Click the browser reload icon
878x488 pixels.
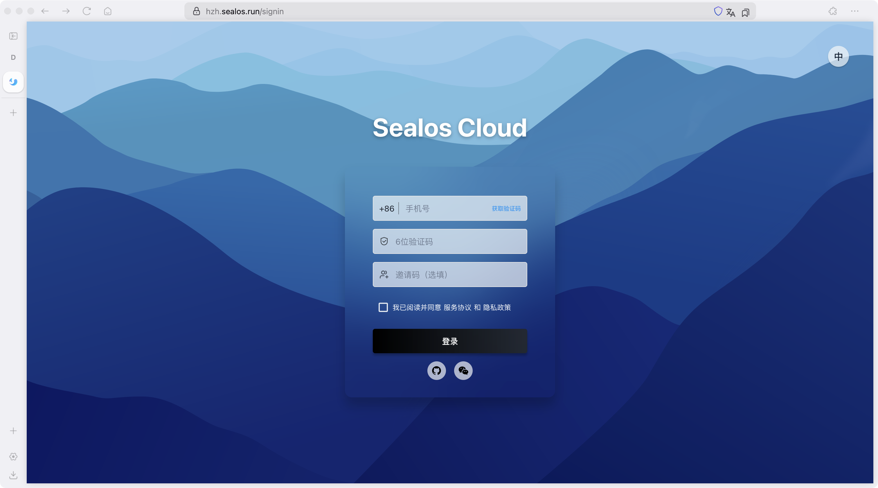point(87,11)
